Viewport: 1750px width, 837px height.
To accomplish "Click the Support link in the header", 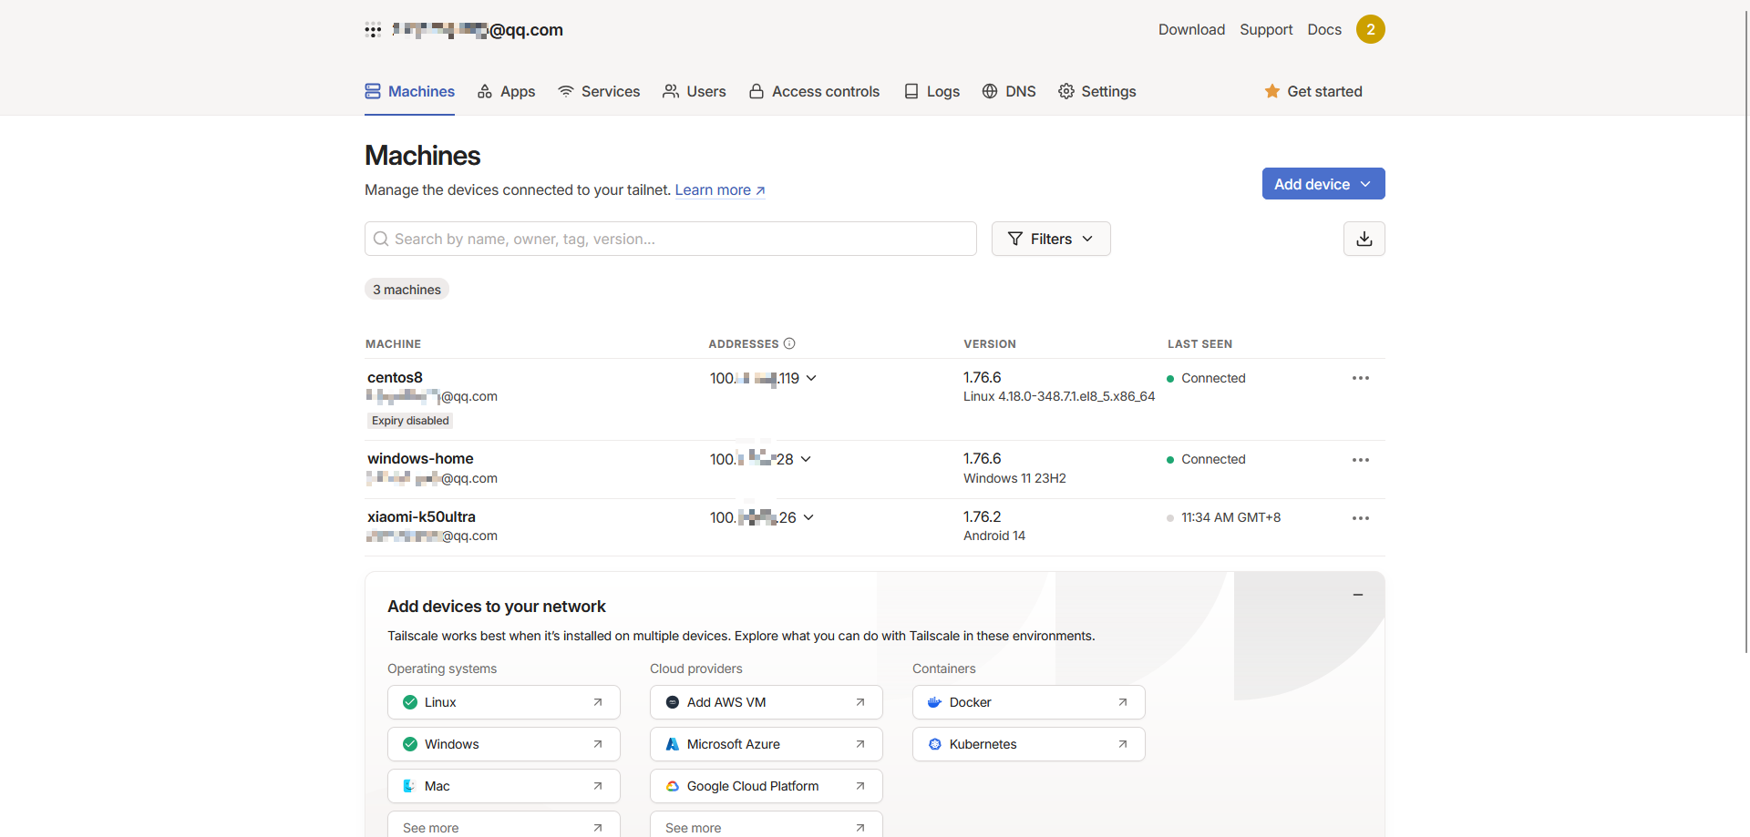I will 1266,29.
